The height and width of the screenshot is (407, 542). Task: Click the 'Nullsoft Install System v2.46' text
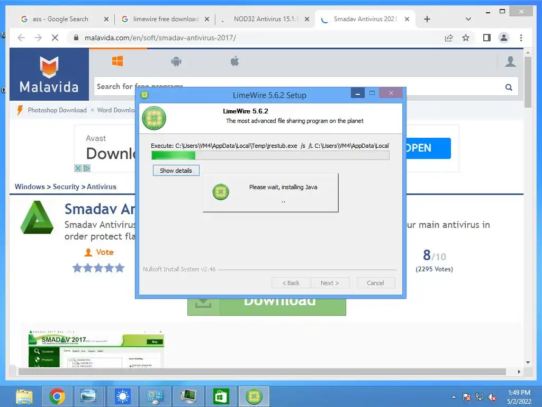pyautogui.click(x=179, y=269)
